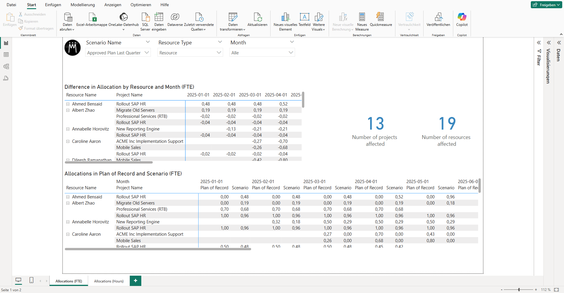
Task: Collapse Caroline Aaron in top matrix
Action: coord(68,141)
